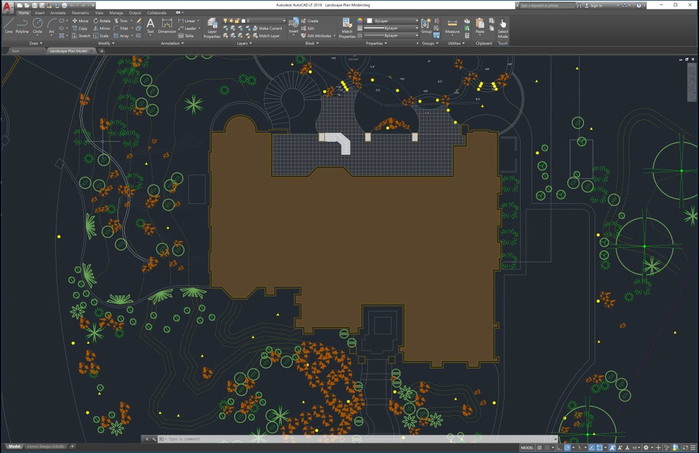Insert Text with the Text tool
Viewport: 699px width, 453px height.
pyautogui.click(x=150, y=26)
